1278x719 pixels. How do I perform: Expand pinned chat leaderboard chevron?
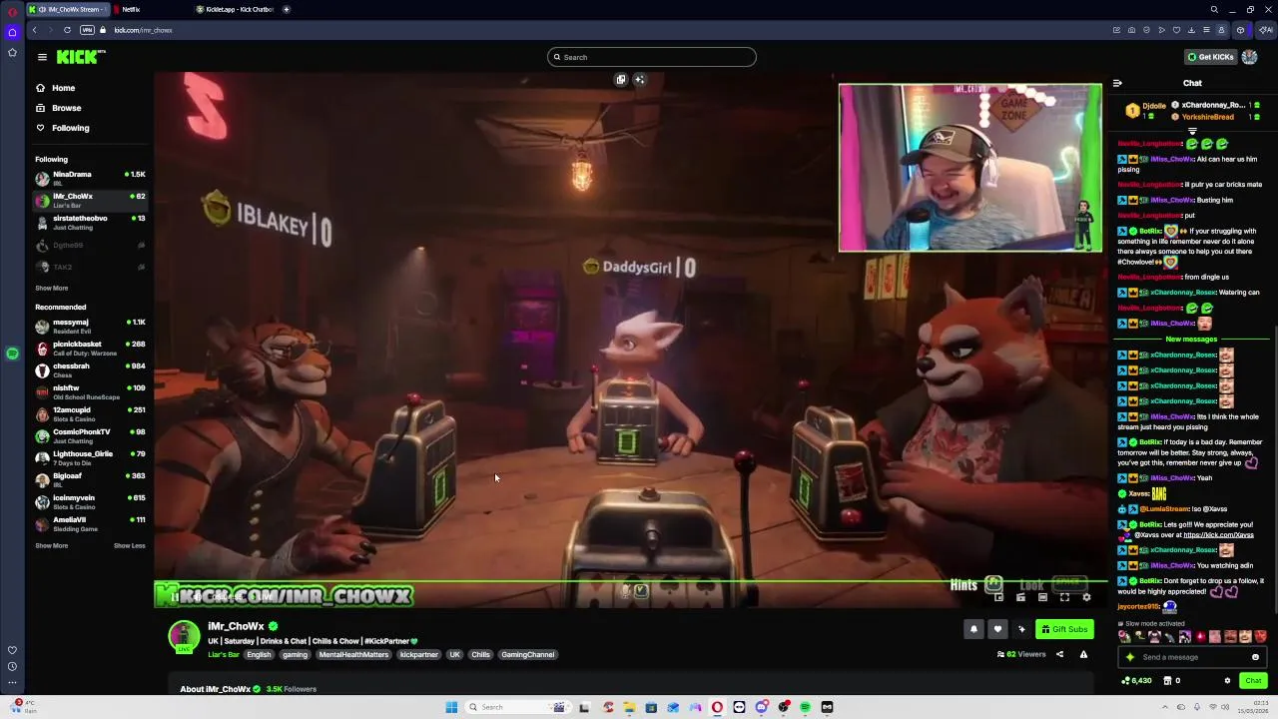(x=1192, y=131)
